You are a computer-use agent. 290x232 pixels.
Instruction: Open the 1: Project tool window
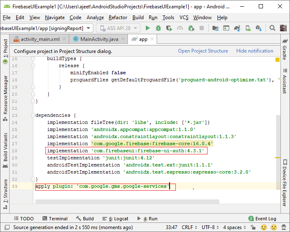(x=5, y=51)
